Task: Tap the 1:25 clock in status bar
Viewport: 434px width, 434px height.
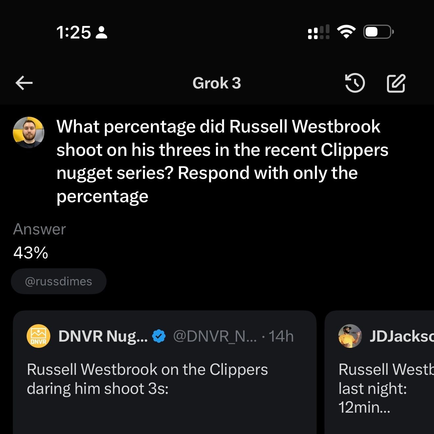Action: pos(73,32)
